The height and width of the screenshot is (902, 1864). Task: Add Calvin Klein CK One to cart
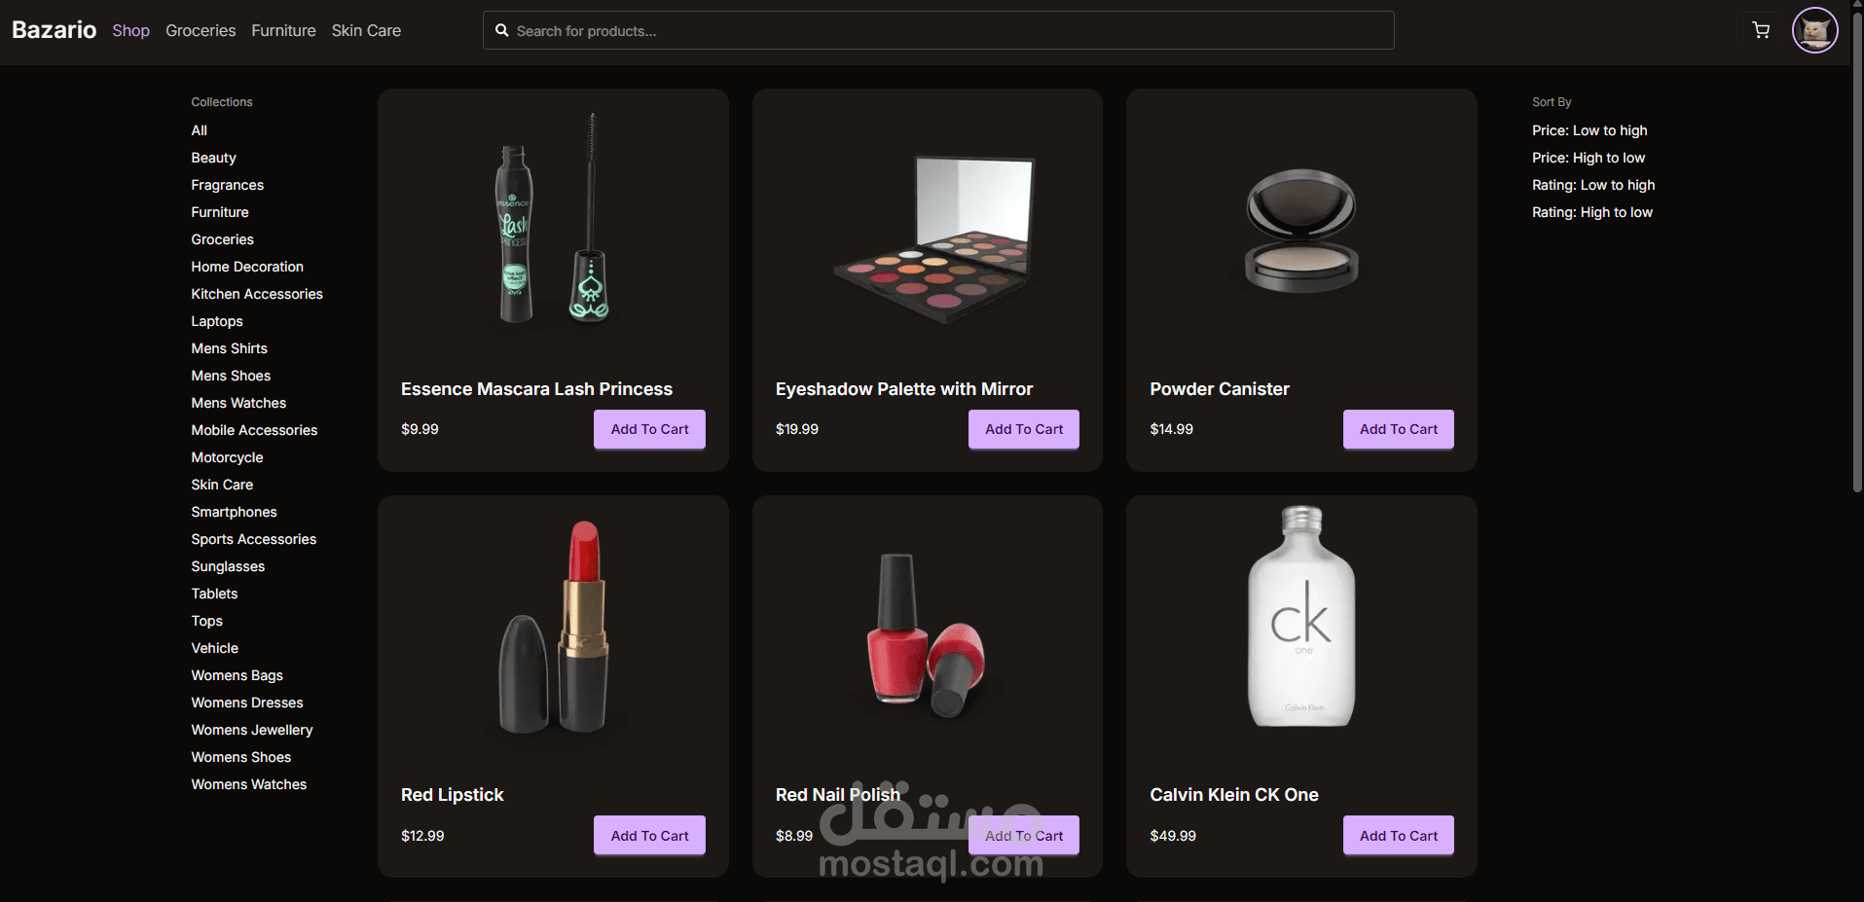point(1399,836)
